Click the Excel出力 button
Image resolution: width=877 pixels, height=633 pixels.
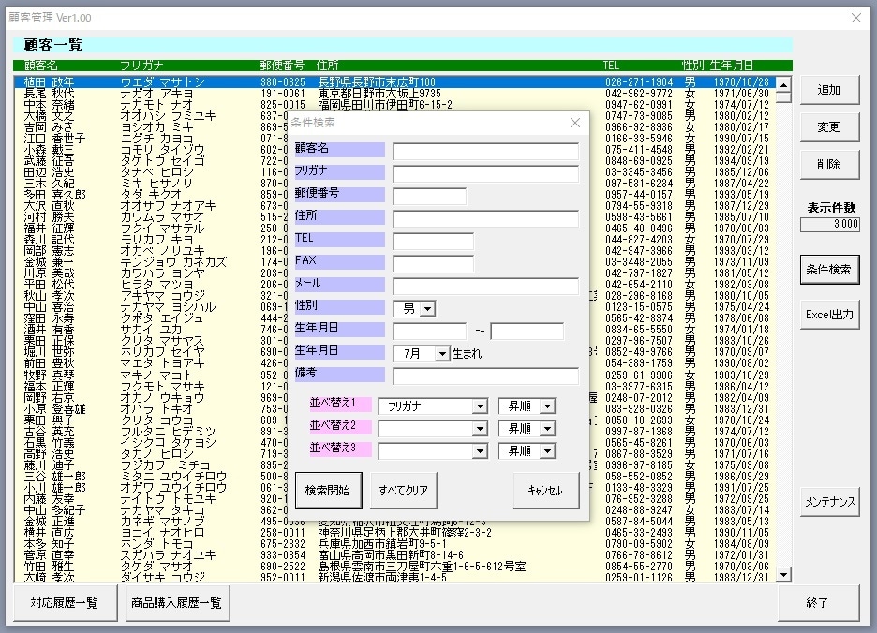tap(829, 315)
